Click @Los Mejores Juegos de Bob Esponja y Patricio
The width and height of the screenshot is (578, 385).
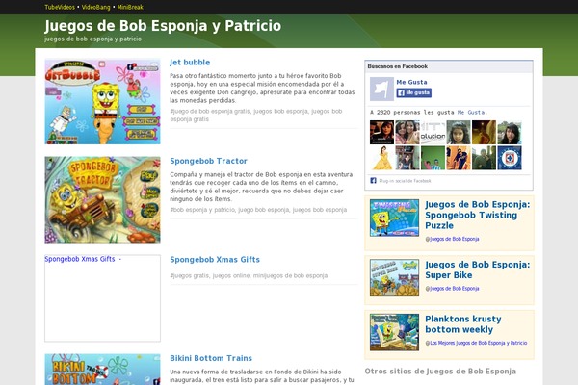click(x=478, y=343)
